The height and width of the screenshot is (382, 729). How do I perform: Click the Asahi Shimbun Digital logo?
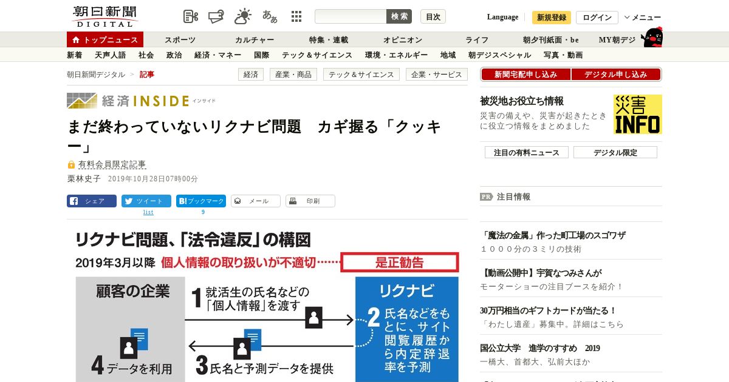coord(105,16)
